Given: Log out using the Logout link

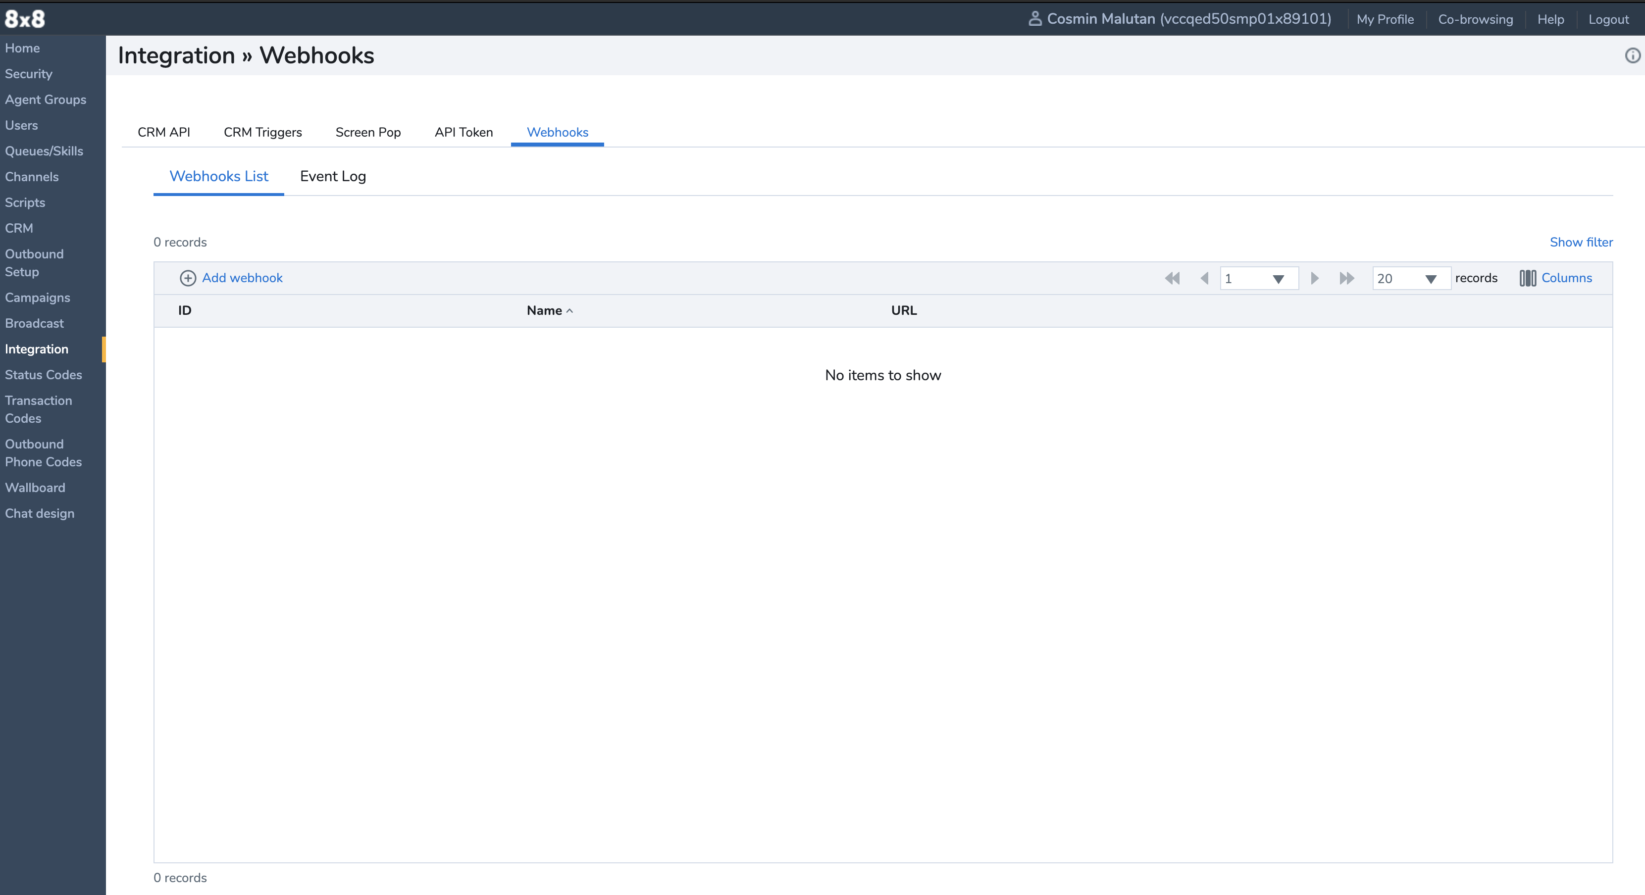Looking at the screenshot, I should [x=1608, y=19].
